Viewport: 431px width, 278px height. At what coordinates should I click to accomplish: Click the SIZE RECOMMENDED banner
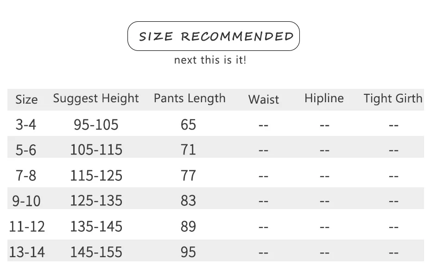coord(214,36)
